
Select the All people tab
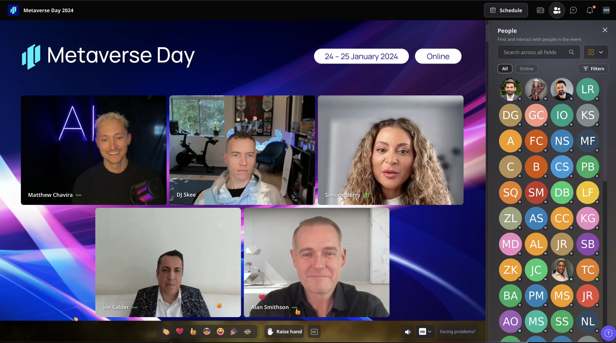[x=505, y=69]
